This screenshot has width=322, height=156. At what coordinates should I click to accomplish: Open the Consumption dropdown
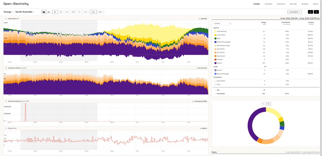click(x=295, y=12)
